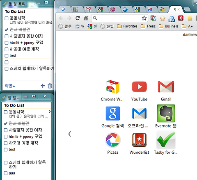Uncheck the completed strikethrough task in the top list
Viewport: 197px width, 180px height.
coord(7,30)
